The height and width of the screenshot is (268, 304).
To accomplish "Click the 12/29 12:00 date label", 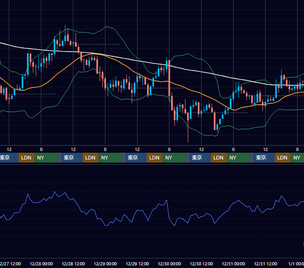I will tap(137, 264).
